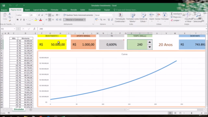Click the increase font size icon
208x117 pixels.
tap(39, 15)
